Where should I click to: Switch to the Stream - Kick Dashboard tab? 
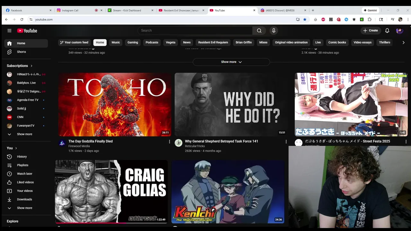click(x=130, y=10)
